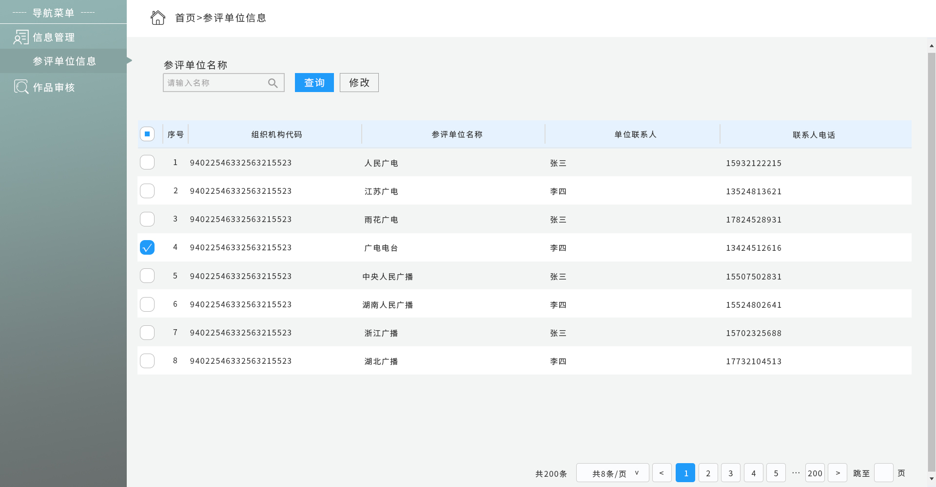
Task: Click scrollbar down arrow
Action: coord(932,479)
